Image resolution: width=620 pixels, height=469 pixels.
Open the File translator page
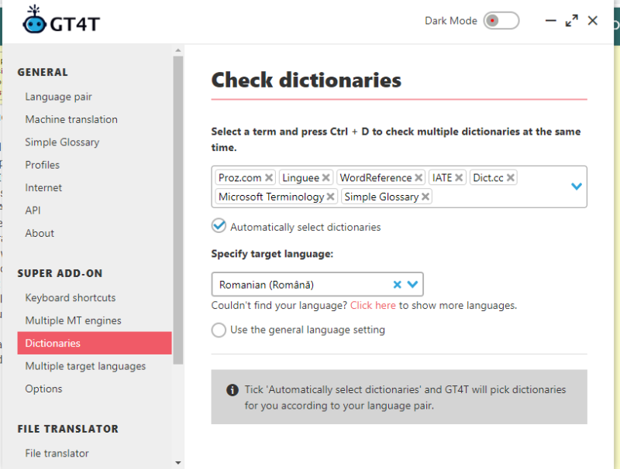point(57,454)
